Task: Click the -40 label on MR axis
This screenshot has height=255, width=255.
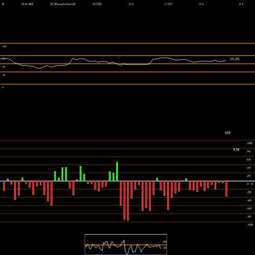Action: [x=249, y=200]
